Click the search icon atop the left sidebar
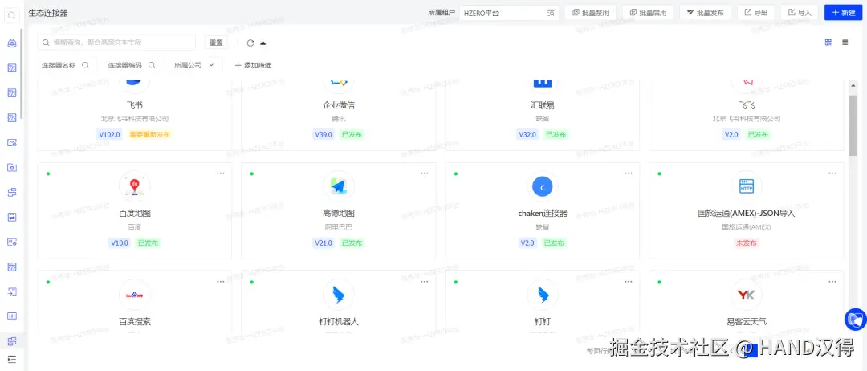Viewport: 867px width, 371px height. coord(11,16)
